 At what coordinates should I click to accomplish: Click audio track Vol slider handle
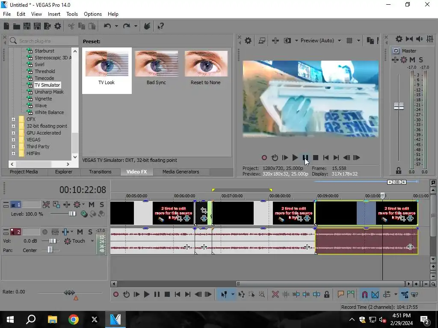52,241
